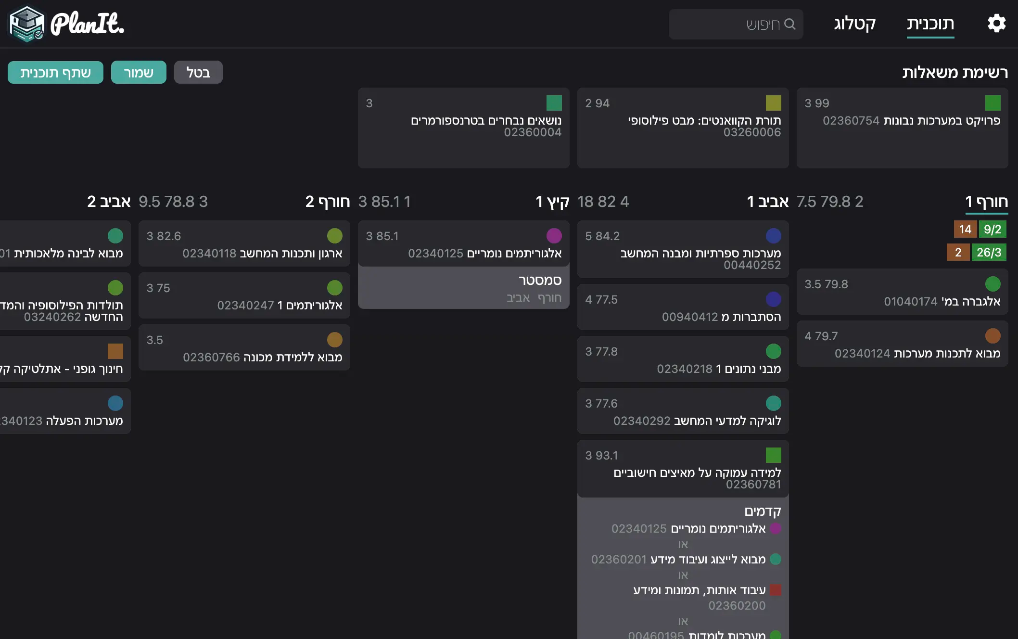Click the red square beside עיבוד אותות prerequisite
Screen dimensions: 1018x639
pyautogui.click(x=775, y=590)
